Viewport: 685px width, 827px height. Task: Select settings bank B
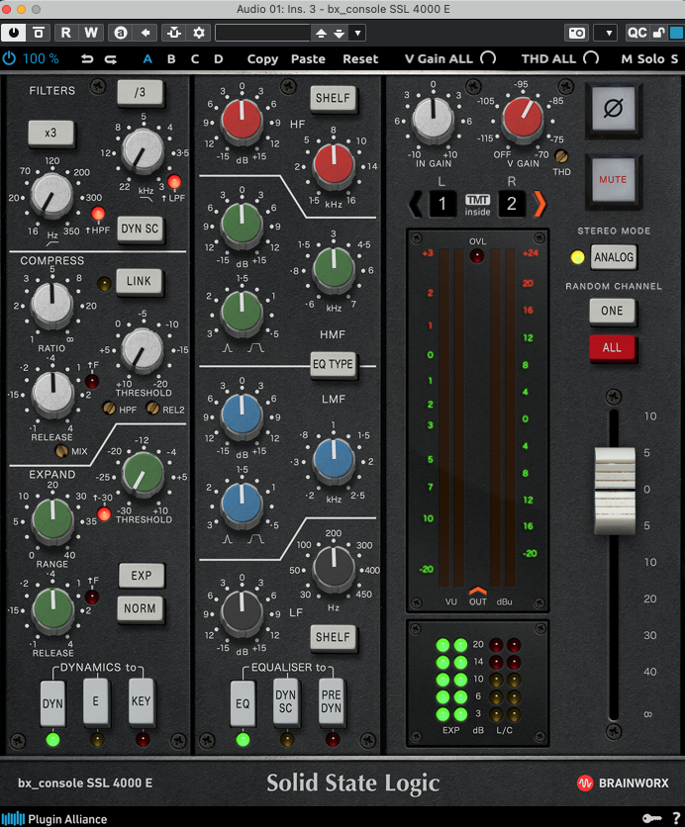[171, 59]
